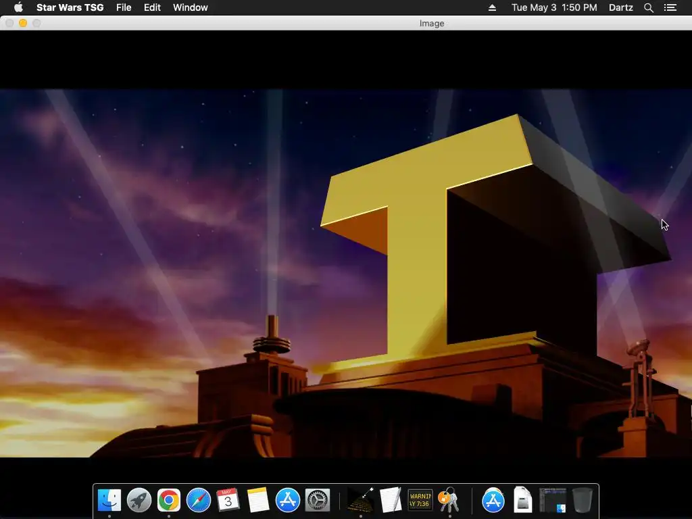Open Keychain Access keys icon
This screenshot has height=519, width=692.
click(449, 500)
